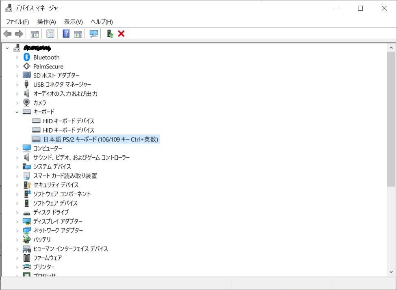Expand the ネットワーク アダプター node
The width and height of the screenshot is (397, 290).
[17, 231]
